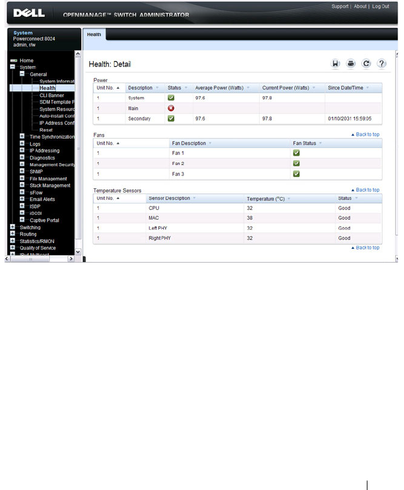Click green status icon for System power
Viewport: 404px width, 490px height.
pos(171,98)
